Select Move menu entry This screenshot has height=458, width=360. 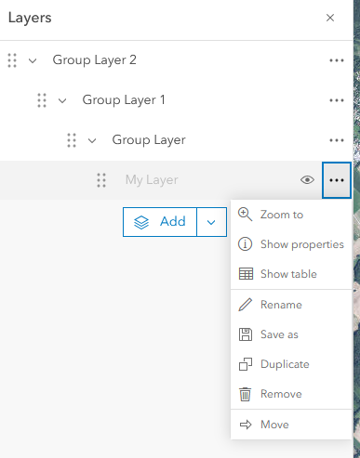(x=291, y=425)
